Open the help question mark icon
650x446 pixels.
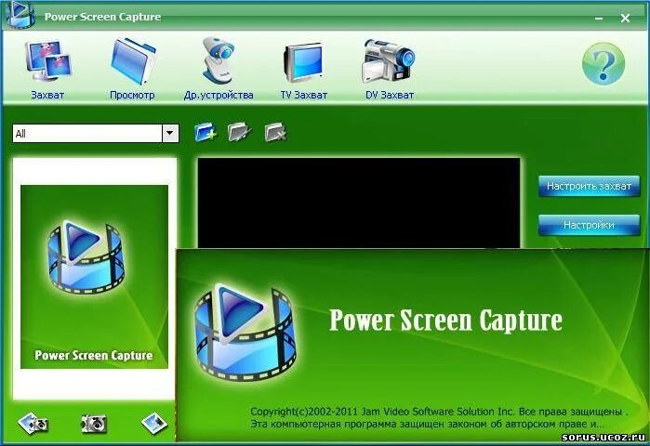[604, 64]
